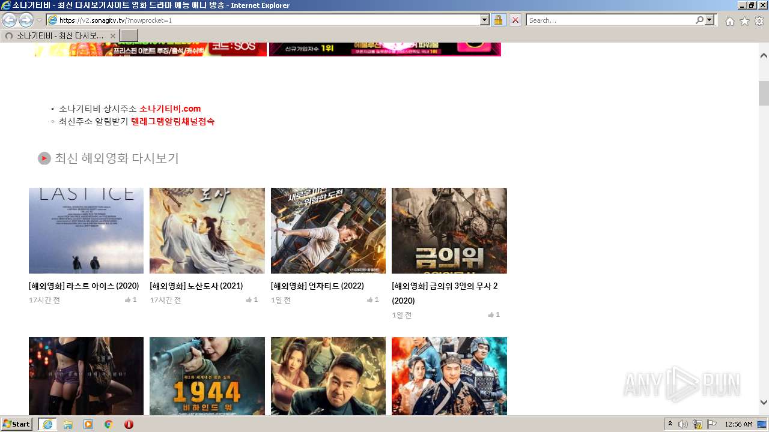
Task: Open the 1944 비하인드 워 poster
Action: pyautogui.click(x=207, y=376)
